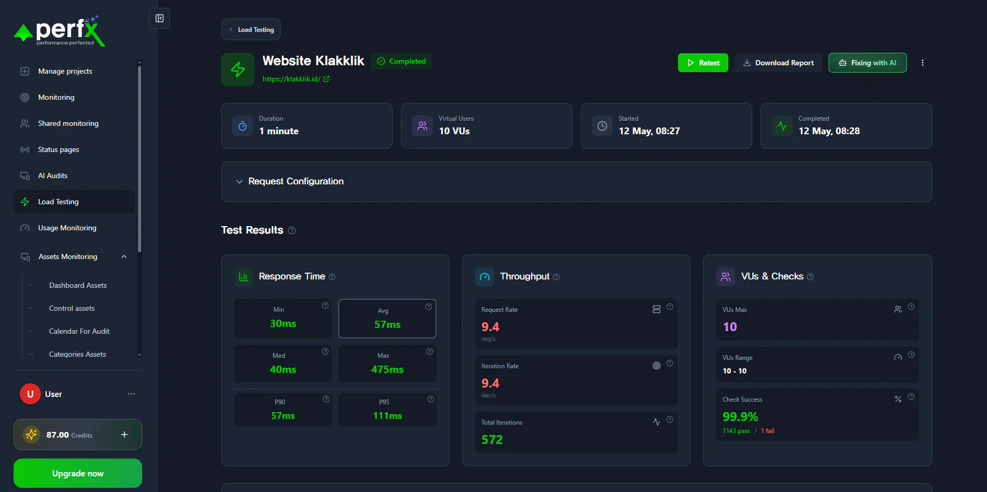Expand the Request Configuration section

tap(576, 182)
